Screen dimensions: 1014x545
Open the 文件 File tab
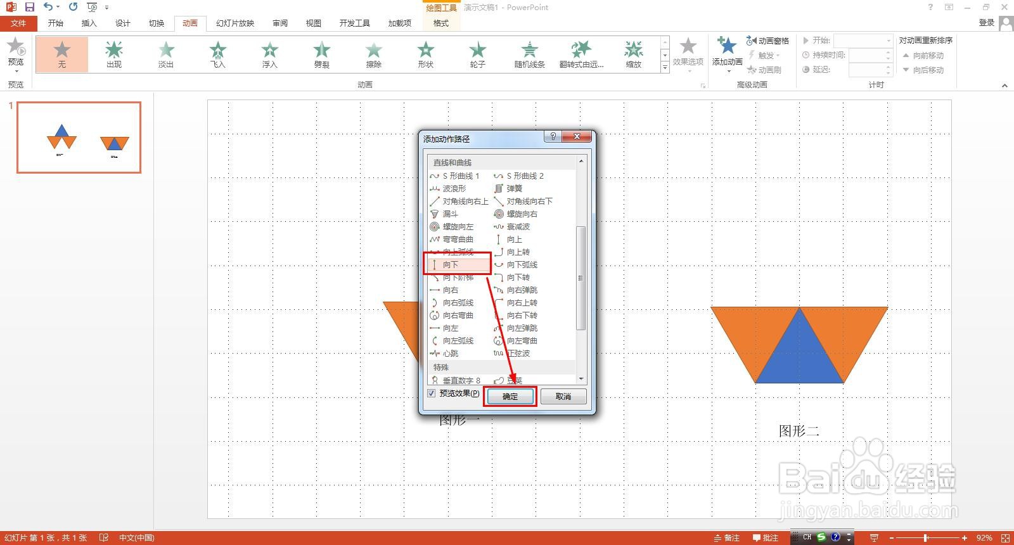(18, 23)
